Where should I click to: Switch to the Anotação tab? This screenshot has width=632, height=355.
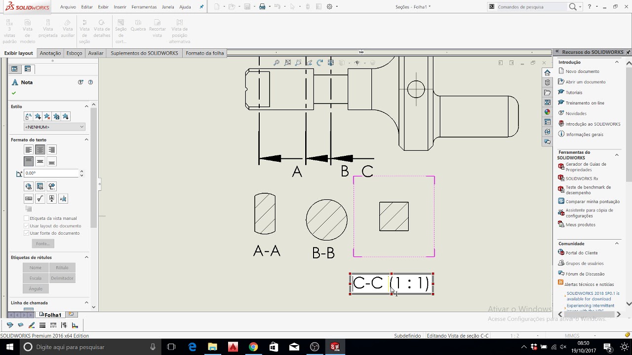(50, 53)
